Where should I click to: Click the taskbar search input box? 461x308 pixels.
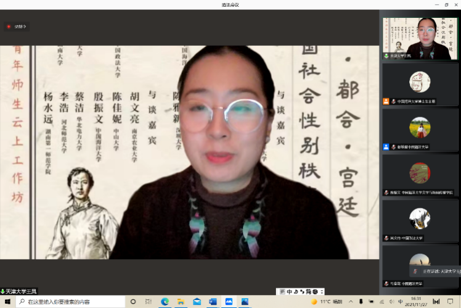coord(68,302)
